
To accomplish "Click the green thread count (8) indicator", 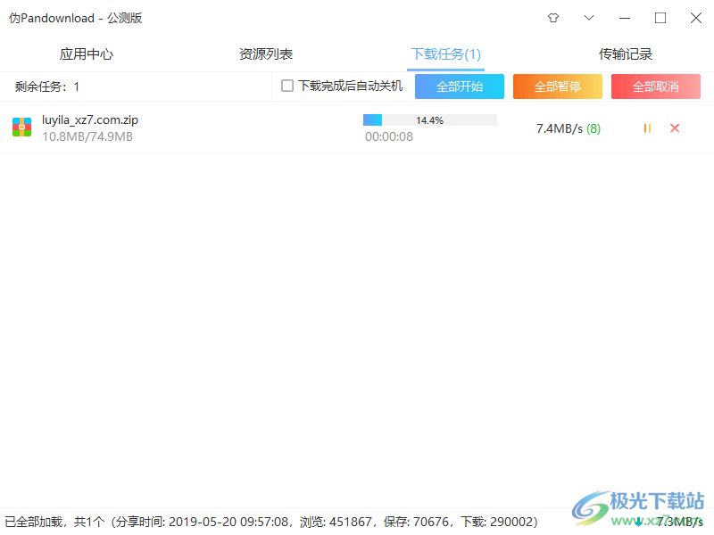I will point(594,128).
